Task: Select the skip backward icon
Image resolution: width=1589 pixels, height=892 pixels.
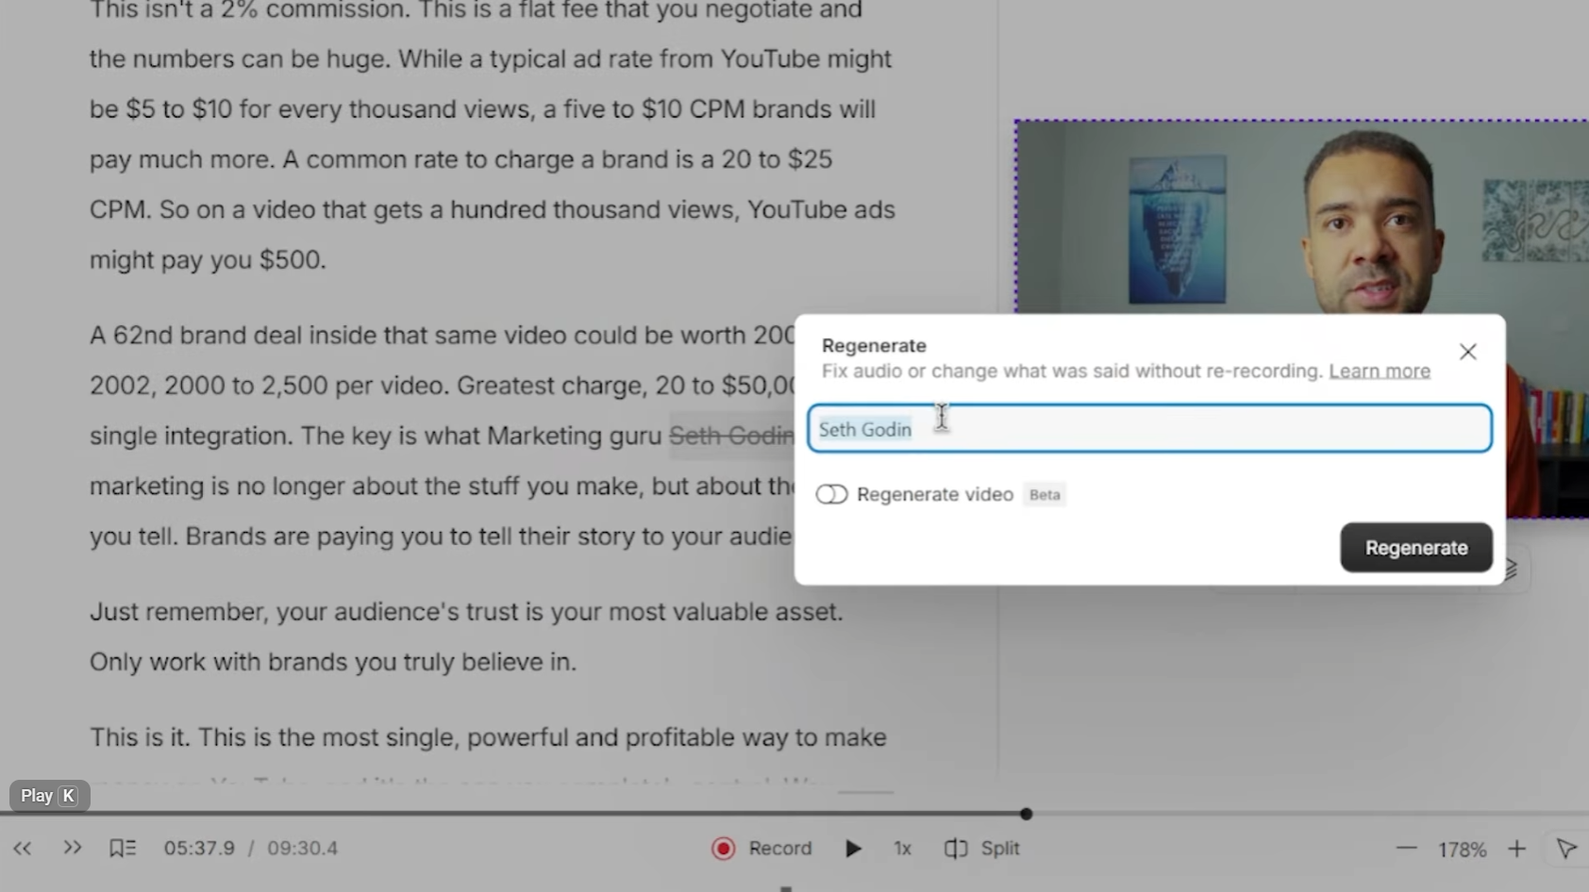Action: [x=22, y=848]
